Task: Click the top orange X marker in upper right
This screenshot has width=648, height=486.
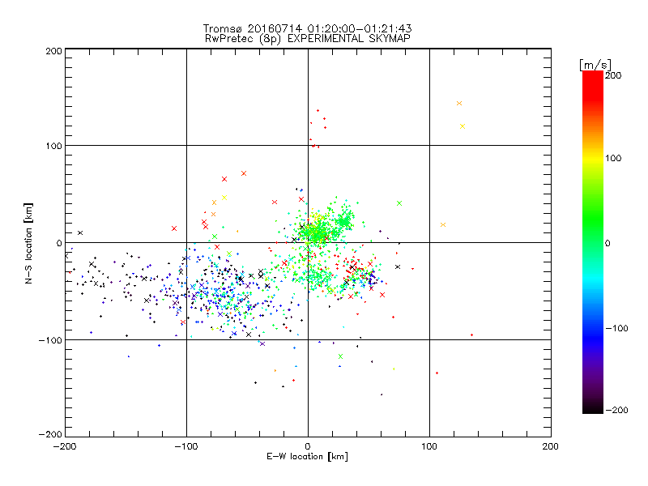Action: click(459, 104)
